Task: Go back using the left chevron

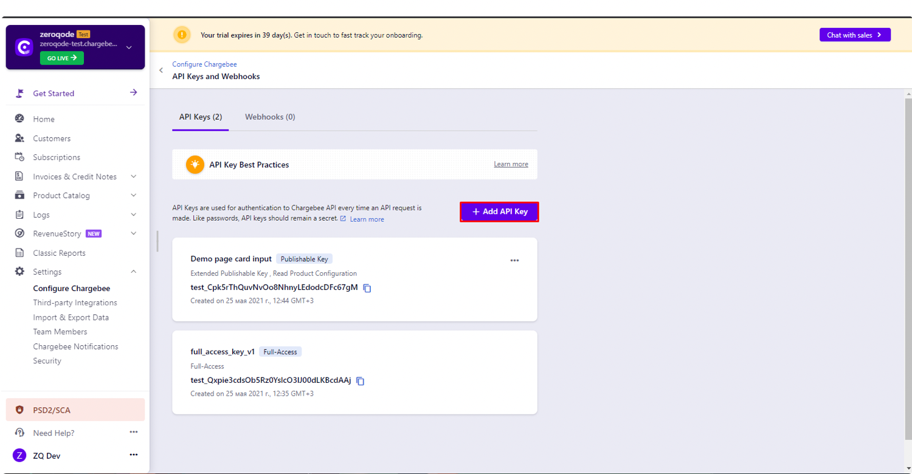Action: (x=161, y=70)
